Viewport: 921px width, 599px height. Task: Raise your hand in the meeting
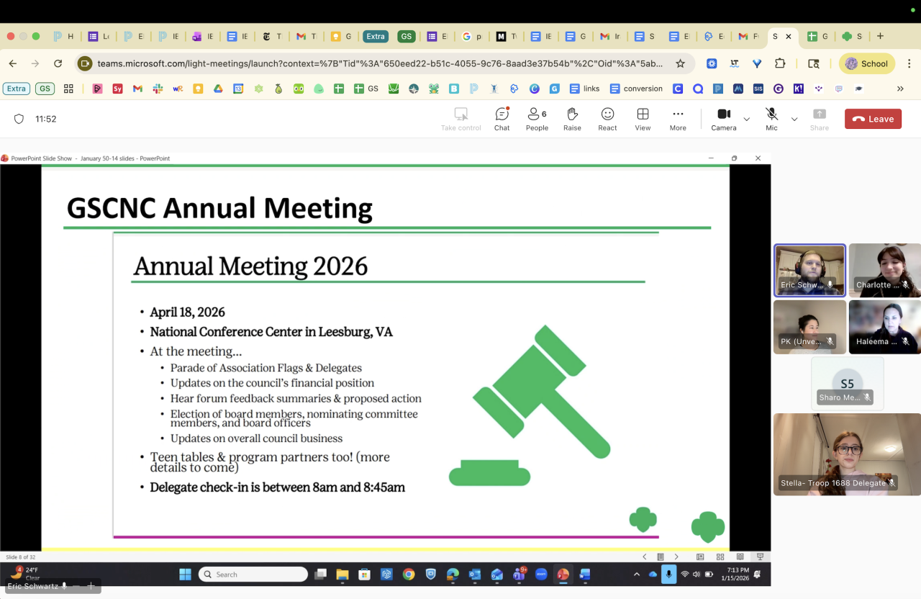point(572,119)
